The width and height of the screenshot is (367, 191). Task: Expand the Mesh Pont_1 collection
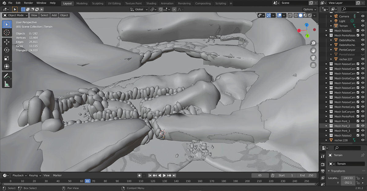tap(326, 121)
